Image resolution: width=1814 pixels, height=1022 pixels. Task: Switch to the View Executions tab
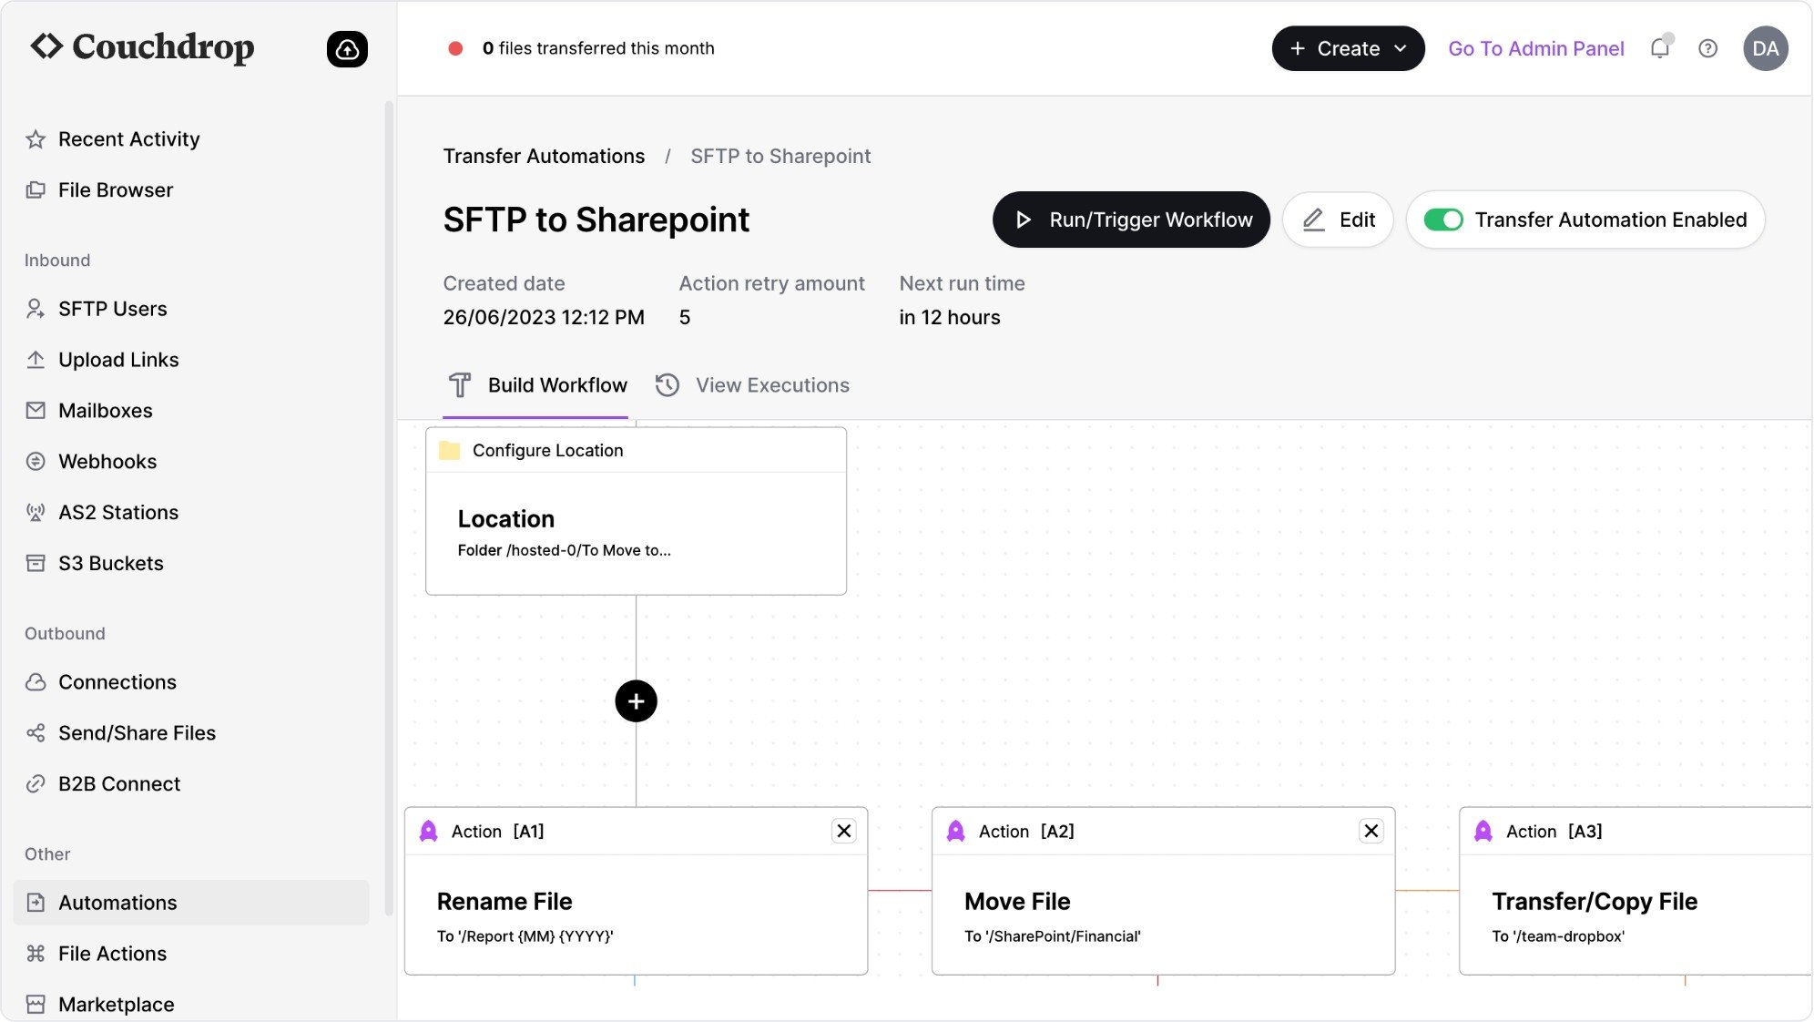tap(752, 385)
